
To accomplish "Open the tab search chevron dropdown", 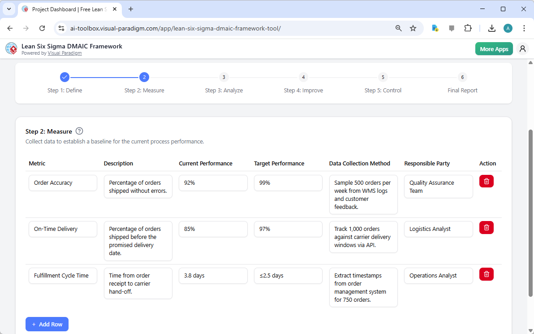I will pyautogui.click(x=9, y=9).
